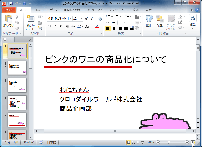
Task: Switch to the 挿入 tab
Action: tap(37, 10)
